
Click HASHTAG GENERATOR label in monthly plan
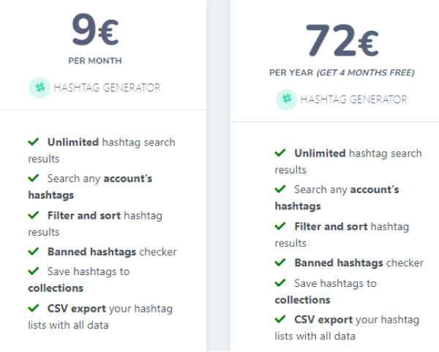[107, 88]
